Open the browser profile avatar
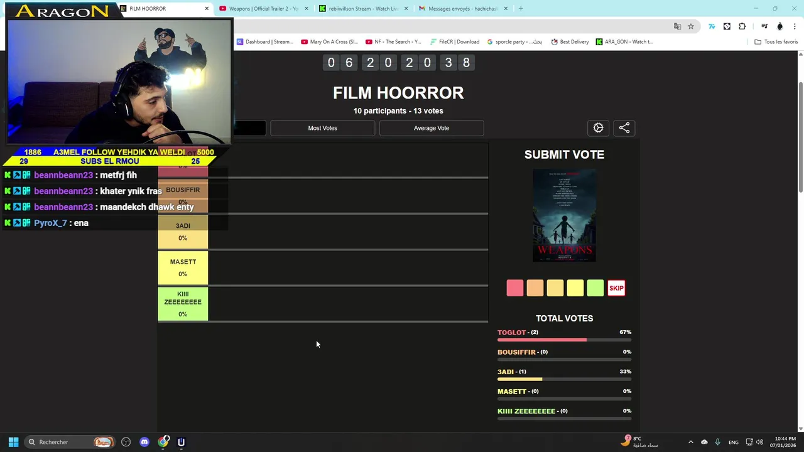This screenshot has width=804, height=452. pyautogui.click(x=780, y=26)
